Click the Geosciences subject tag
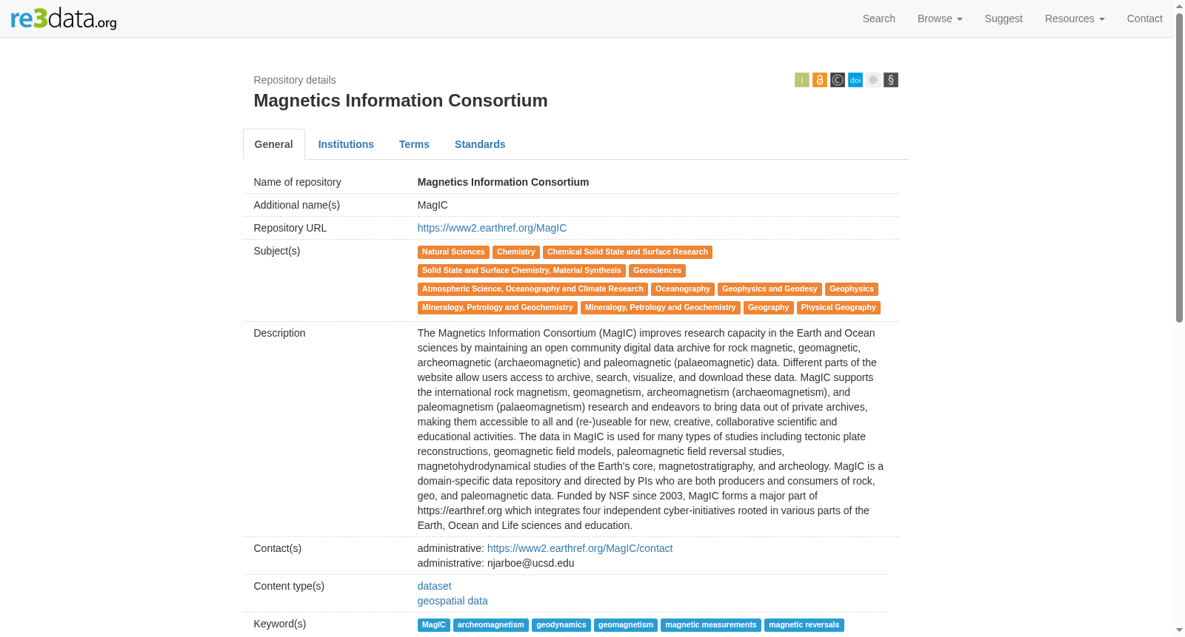The image size is (1185, 637). [x=657, y=271]
